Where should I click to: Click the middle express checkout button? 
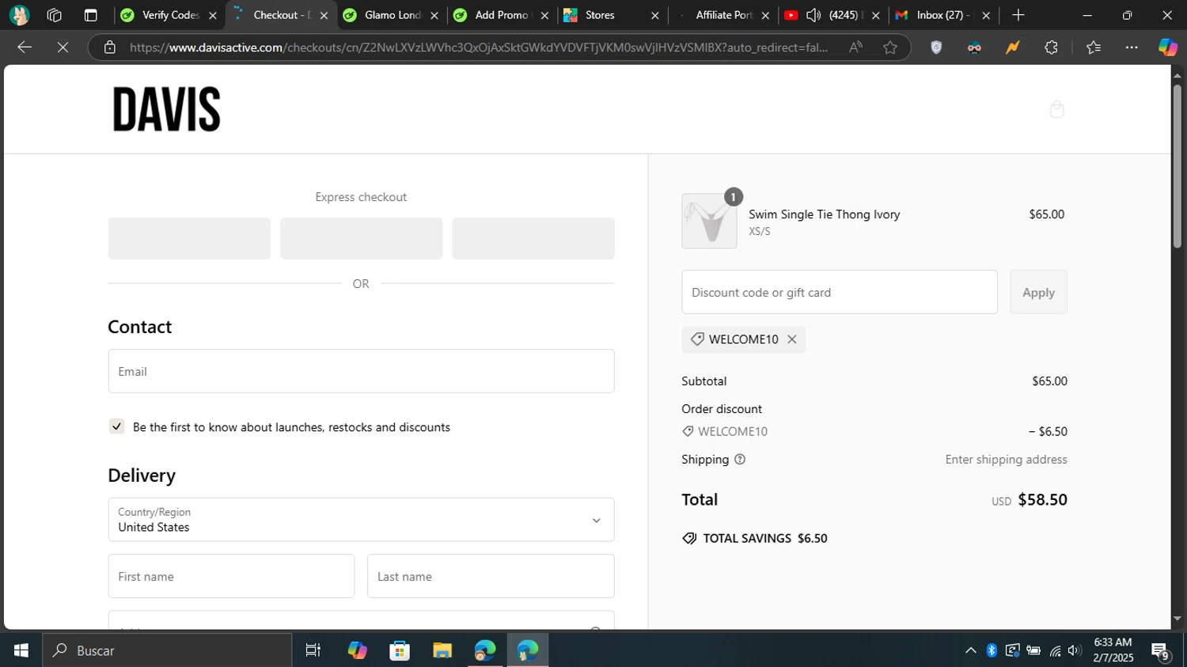361,238
